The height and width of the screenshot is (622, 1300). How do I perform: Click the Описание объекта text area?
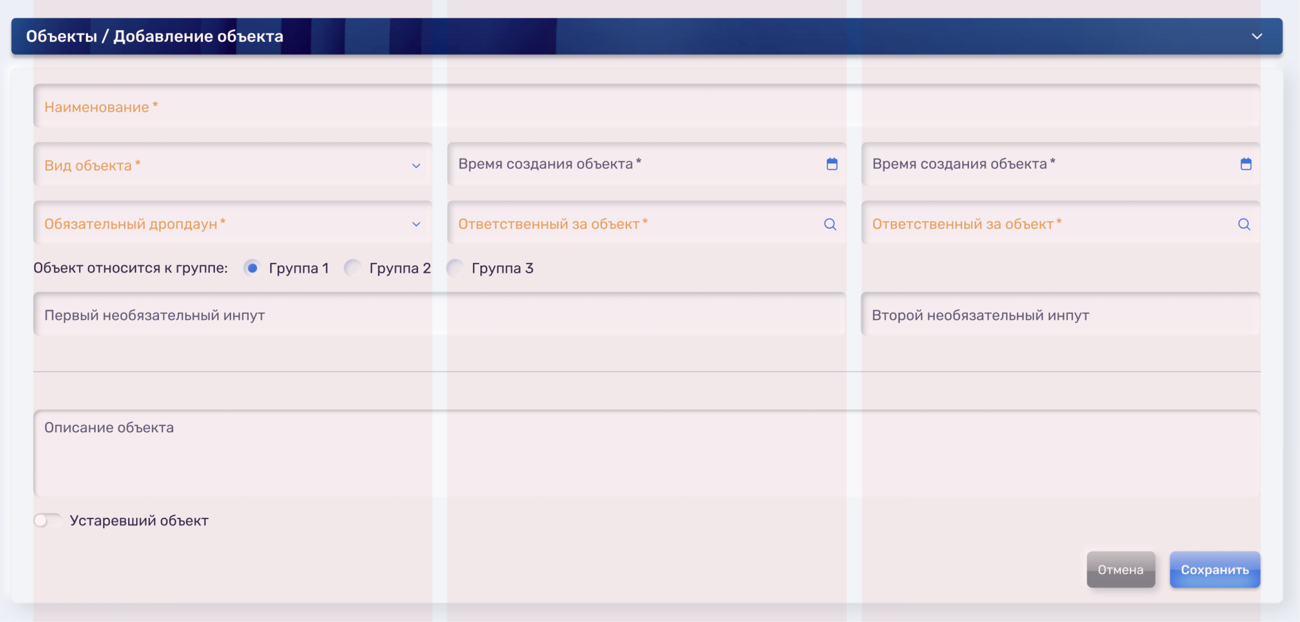[x=646, y=453]
